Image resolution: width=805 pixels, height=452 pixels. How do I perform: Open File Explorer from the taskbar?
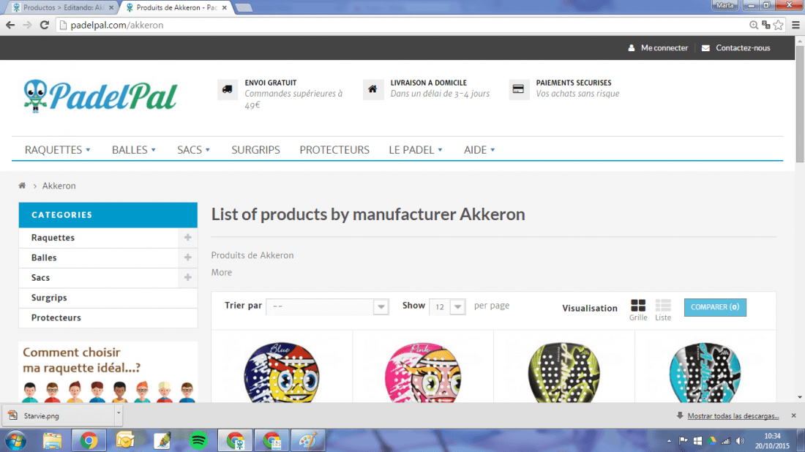point(53,441)
